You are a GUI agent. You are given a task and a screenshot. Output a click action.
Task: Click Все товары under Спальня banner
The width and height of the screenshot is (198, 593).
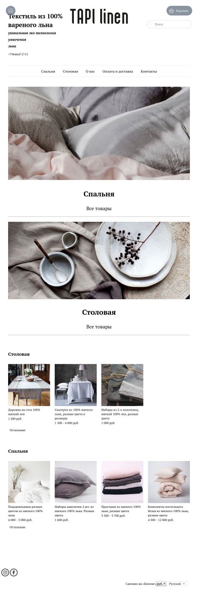(x=99, y=209)
